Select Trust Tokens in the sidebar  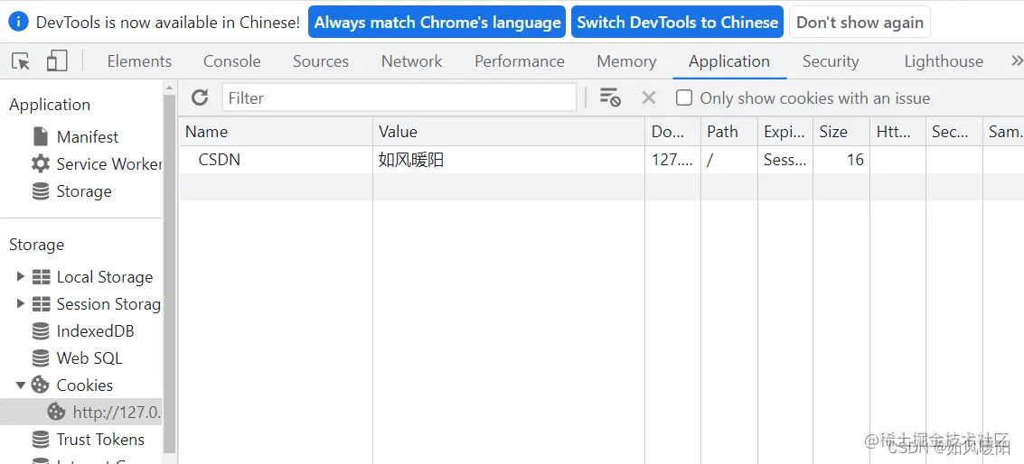[100, 440]
